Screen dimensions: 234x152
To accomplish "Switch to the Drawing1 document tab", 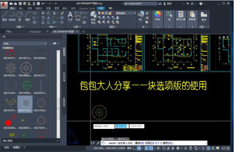I will click(x=35, y=32).
